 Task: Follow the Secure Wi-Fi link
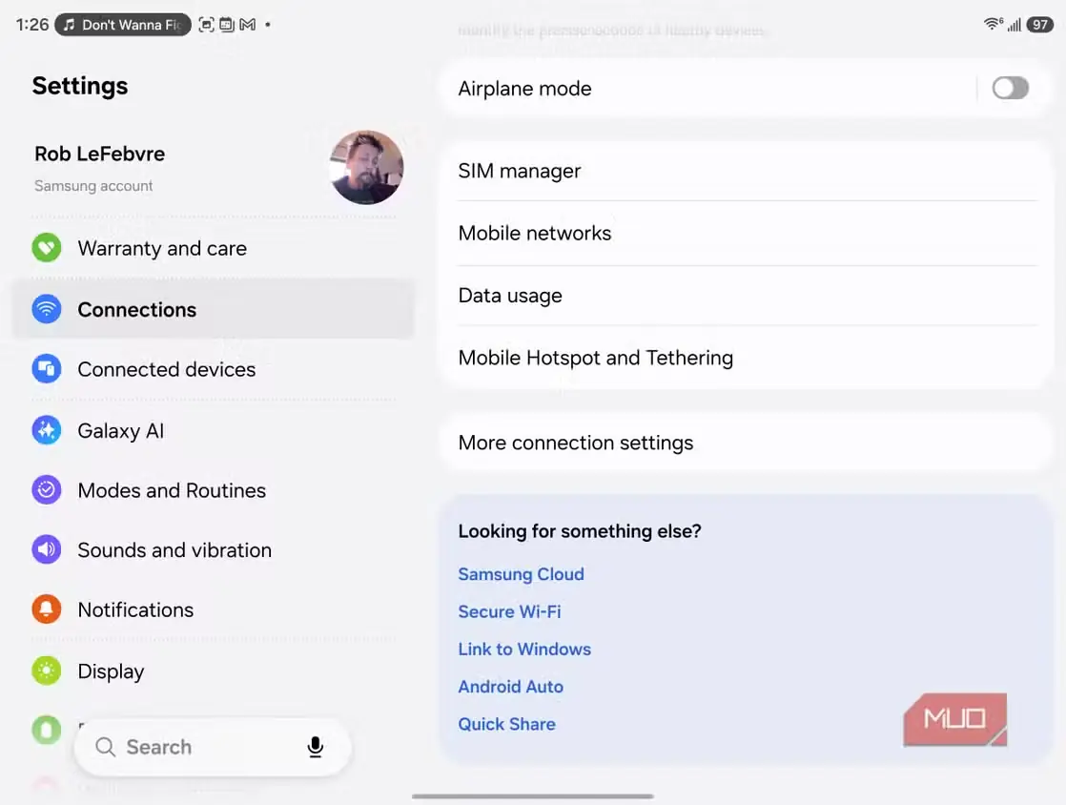point(509,611)
